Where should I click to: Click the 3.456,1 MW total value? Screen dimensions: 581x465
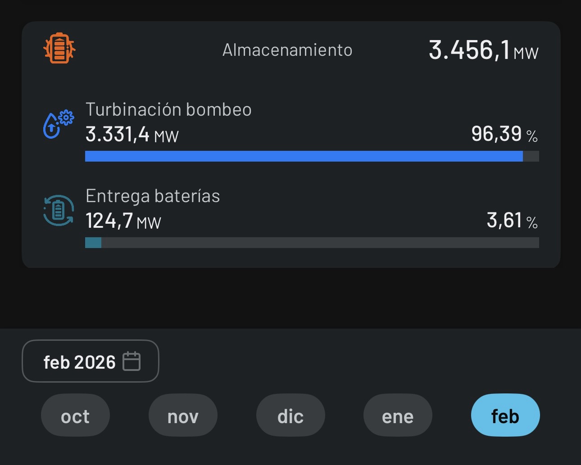tap(483, 50)
